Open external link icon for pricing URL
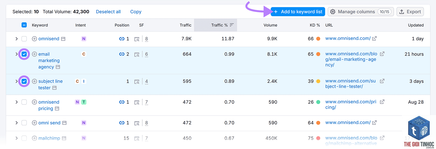 [382, 102]
